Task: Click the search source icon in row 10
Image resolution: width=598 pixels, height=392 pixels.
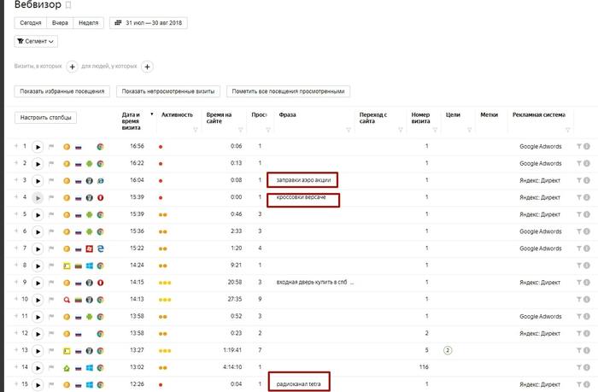Action: pos(67,300)
